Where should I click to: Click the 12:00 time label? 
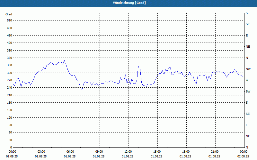(128, 152)
